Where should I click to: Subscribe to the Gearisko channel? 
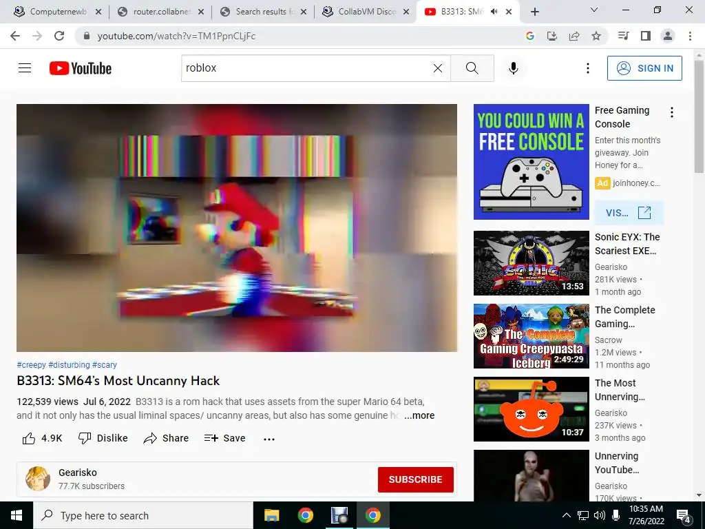point(415,479)
